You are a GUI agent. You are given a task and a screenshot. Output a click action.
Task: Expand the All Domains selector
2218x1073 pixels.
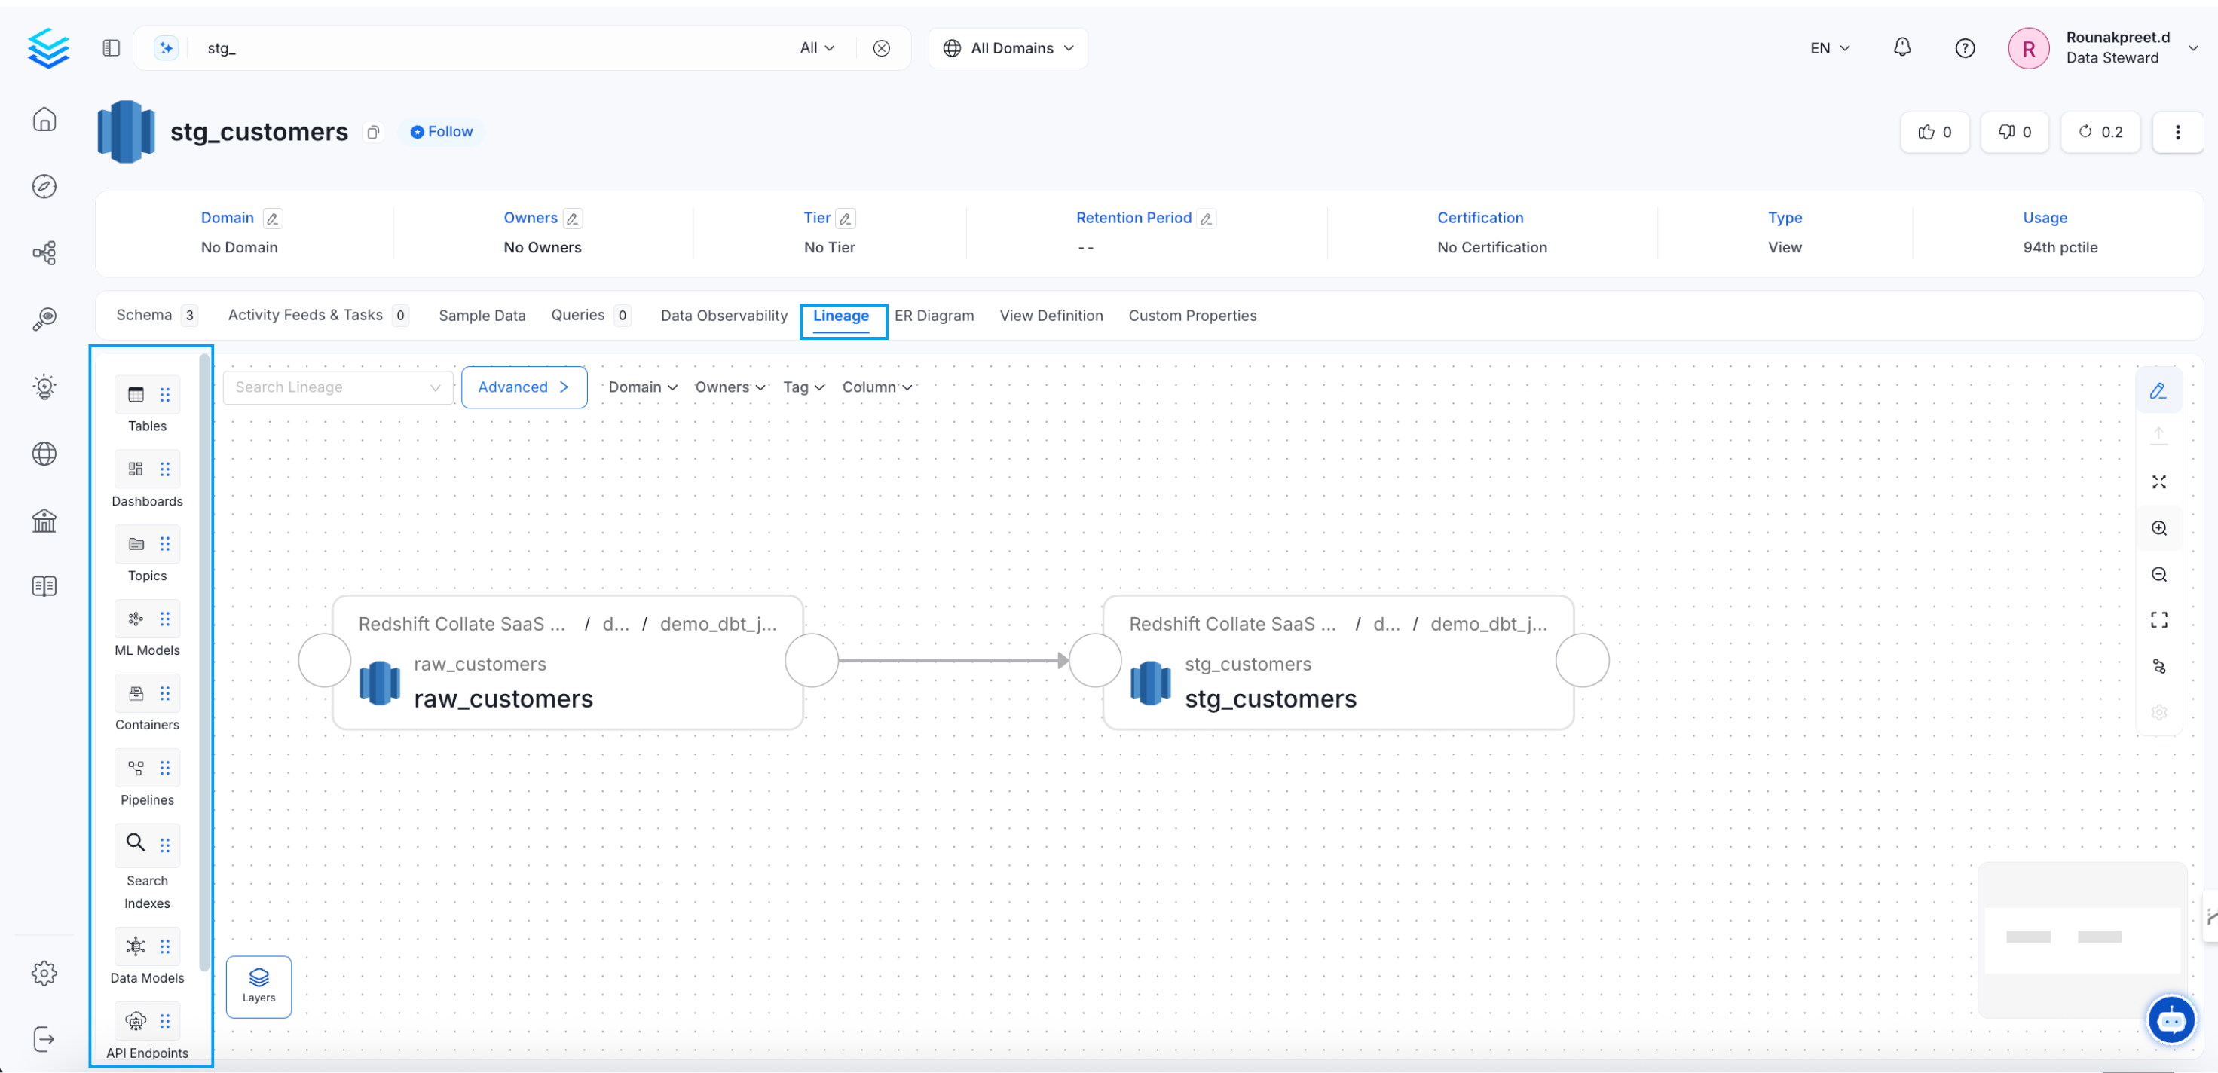click(1008, 47)
